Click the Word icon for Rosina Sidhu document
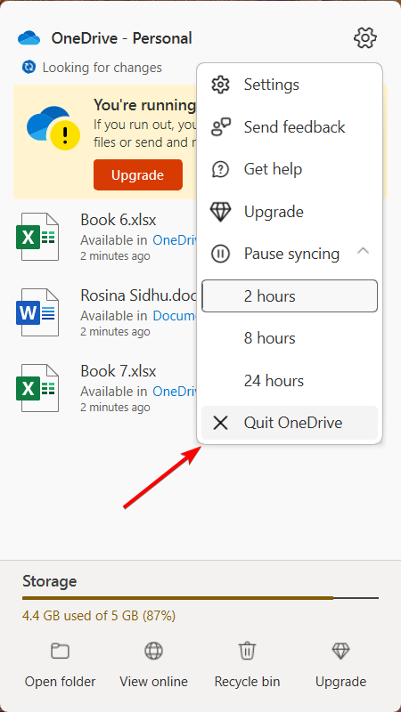Image resolution: width=401 pixels, height=712 pixels. tap(37, 312)
